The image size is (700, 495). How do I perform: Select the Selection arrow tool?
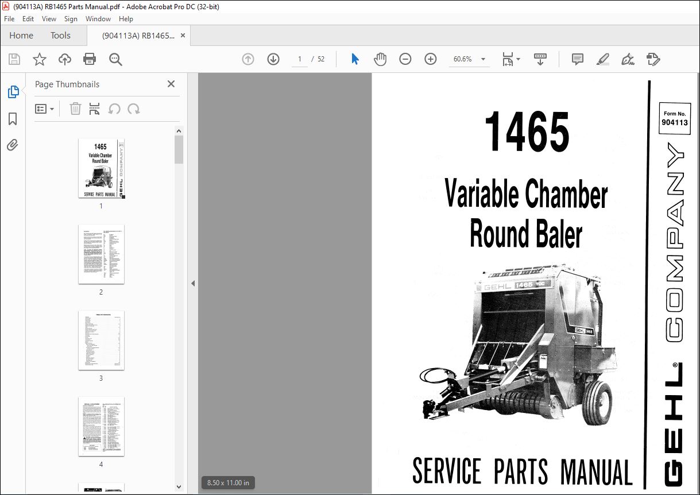click(x=355, y=59)
